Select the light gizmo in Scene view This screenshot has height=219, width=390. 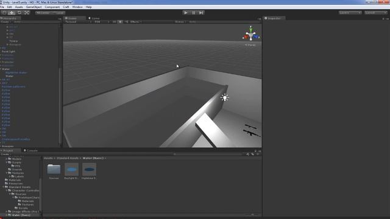pos(225,97)
